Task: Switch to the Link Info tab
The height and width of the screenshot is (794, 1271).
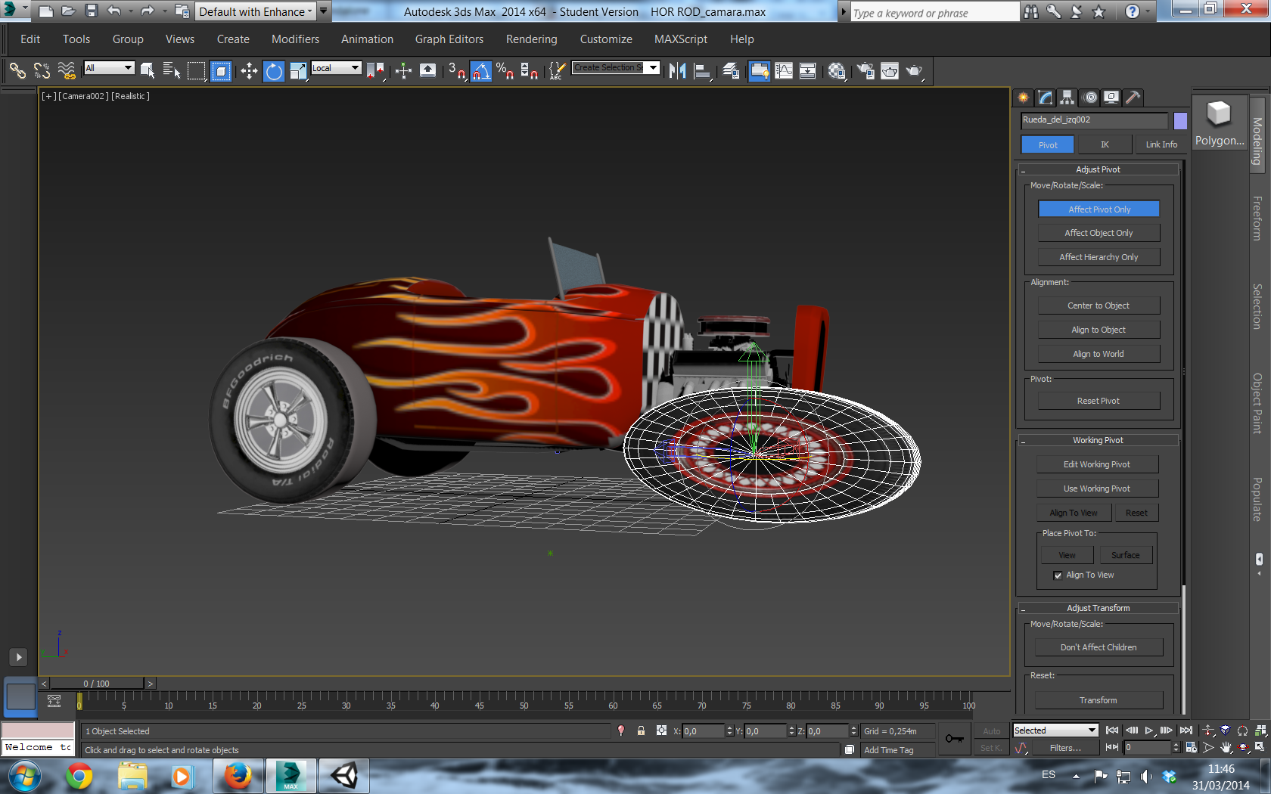Action: pyautogui.click(x=1161, y=144)
